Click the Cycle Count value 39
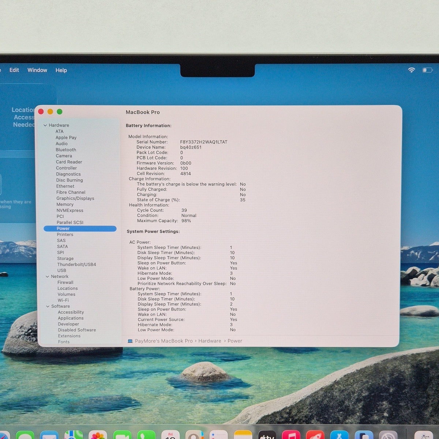Image resolution: width=439 pixels, height=439 pixels. coord(184,210)
